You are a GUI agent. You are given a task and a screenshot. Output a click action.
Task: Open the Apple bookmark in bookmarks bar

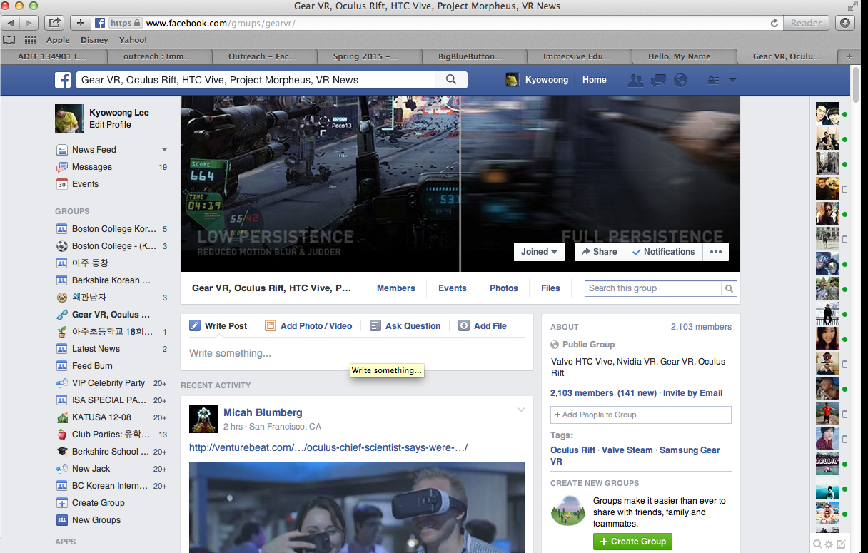58,40
